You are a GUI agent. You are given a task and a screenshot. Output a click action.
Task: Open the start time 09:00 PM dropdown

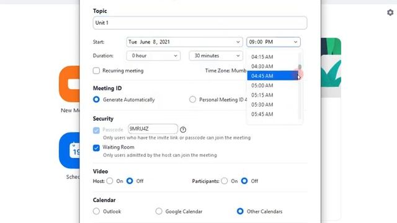tap(274, 42)
